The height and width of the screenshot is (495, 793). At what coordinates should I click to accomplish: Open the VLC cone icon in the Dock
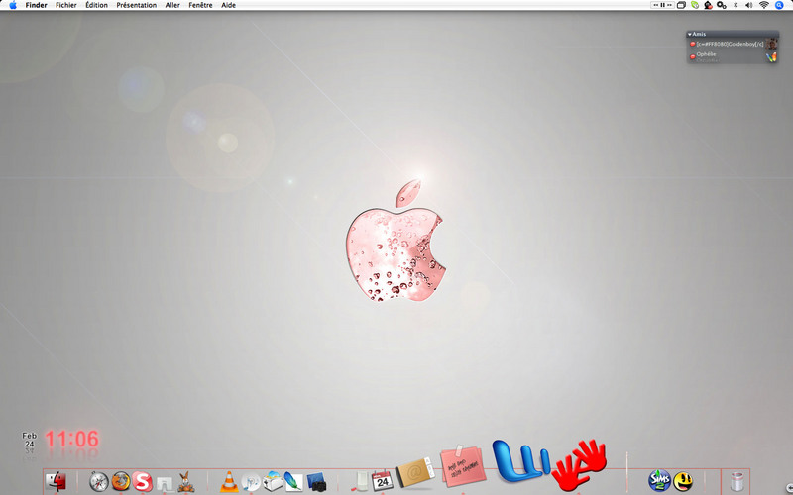click(229, 481)
